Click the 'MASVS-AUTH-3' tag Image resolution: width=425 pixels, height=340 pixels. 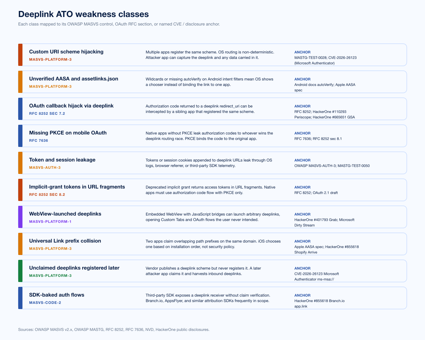[x=45, y=168]
